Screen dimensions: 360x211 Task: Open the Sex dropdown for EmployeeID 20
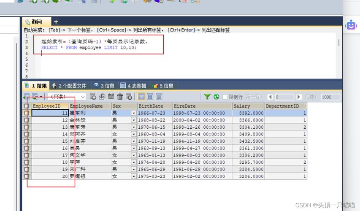[x=134, y=176]
